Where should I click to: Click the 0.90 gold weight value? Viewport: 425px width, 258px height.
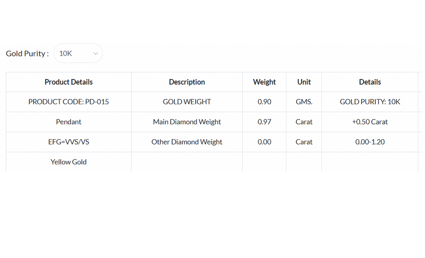point(264,102)
